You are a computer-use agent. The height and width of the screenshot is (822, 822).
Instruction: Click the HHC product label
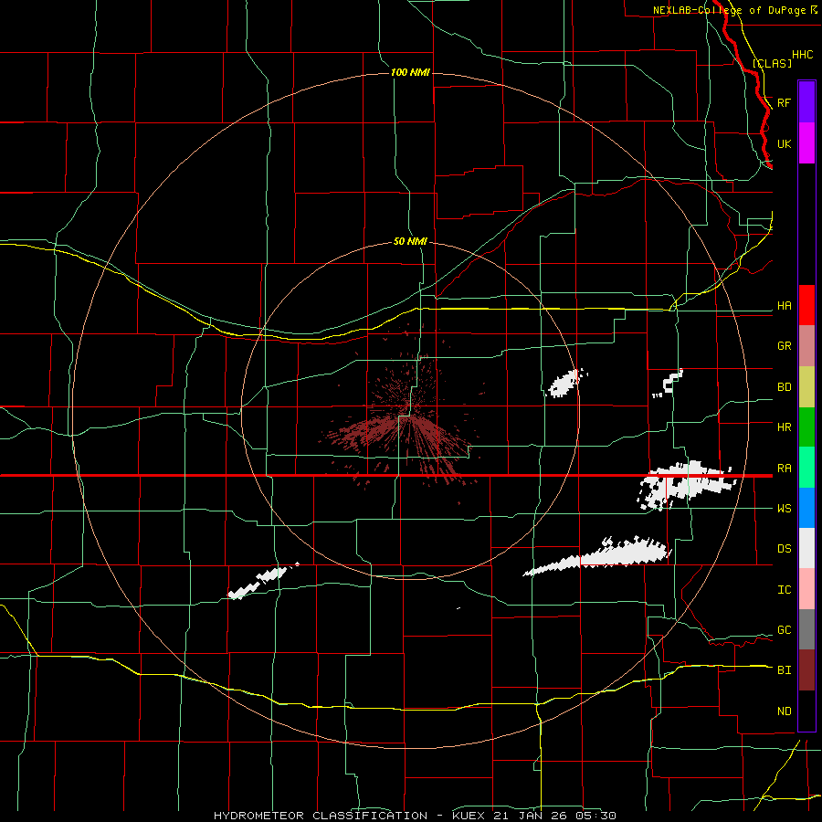point(803,55)
